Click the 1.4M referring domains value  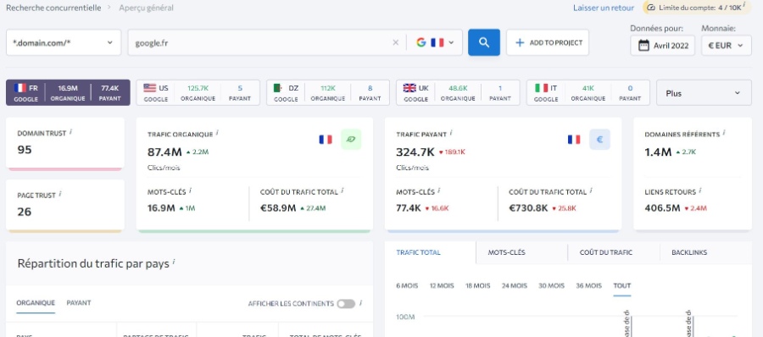click(x=658, y=152)
